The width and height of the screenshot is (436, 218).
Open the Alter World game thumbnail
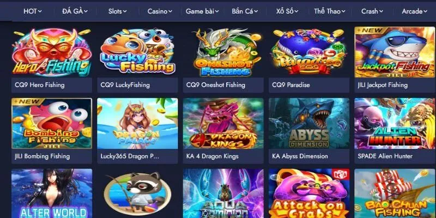coord(52,193)
